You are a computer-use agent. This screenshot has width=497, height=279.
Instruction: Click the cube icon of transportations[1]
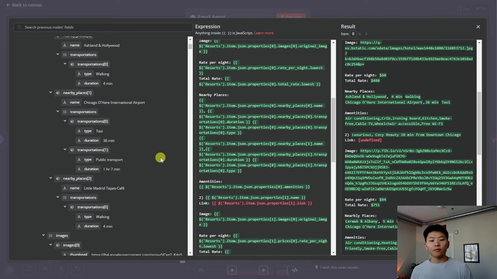pyautogui.click(x=72, y=150)
